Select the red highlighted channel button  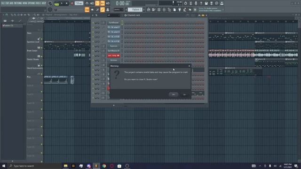(x=114, y=55)
